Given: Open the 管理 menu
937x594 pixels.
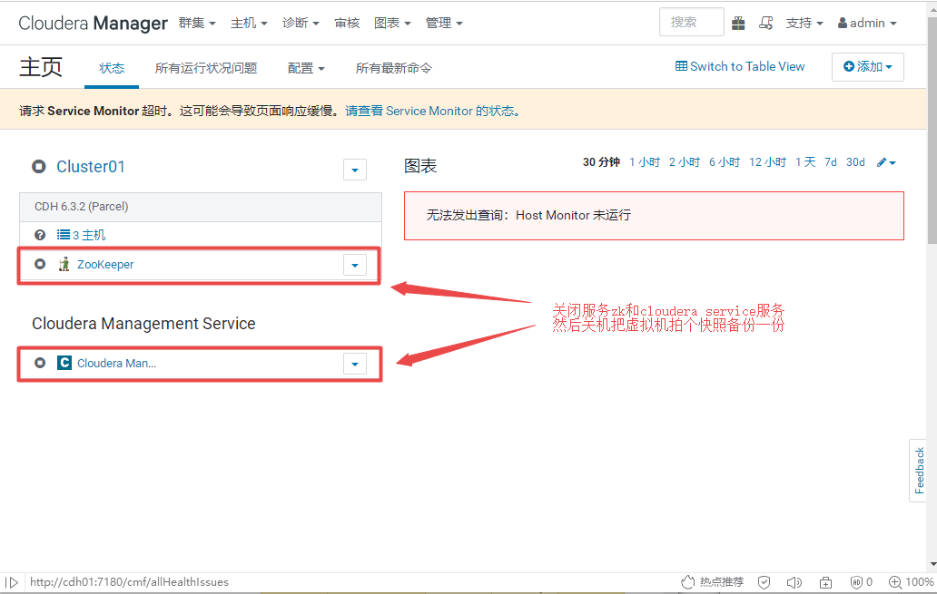Looking at the screenshot, I should (444, 24).
